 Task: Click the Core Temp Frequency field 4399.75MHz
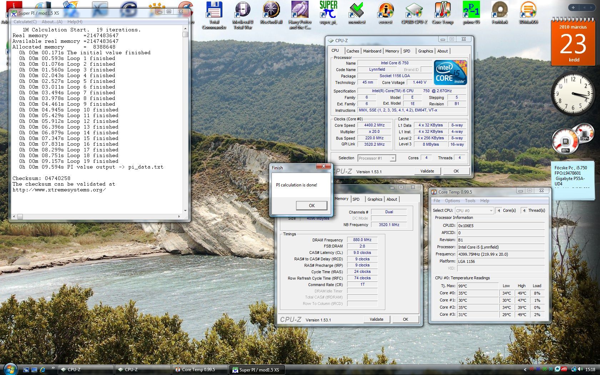coord(501,254)
